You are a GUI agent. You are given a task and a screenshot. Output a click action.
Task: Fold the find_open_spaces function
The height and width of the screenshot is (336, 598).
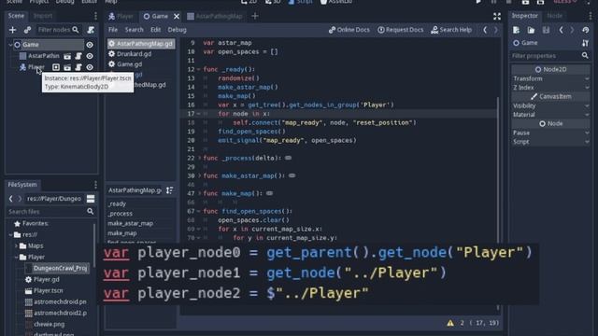click(199, 211)
